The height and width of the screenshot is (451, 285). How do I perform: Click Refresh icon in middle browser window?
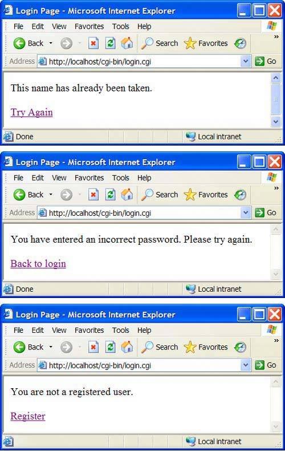[110, 195]
